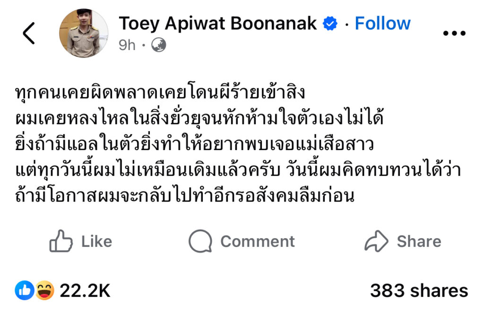Open Toey Apiwat Boonanak's profile picture
The image size is (484, 310).
pos(83,33)
